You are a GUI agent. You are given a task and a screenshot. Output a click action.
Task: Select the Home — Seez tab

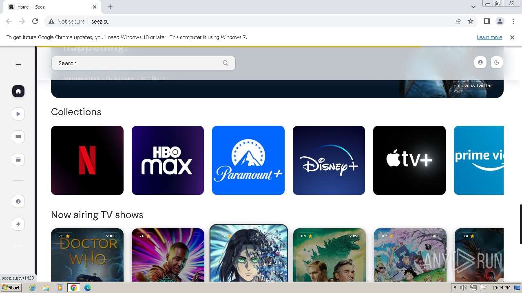53,7
